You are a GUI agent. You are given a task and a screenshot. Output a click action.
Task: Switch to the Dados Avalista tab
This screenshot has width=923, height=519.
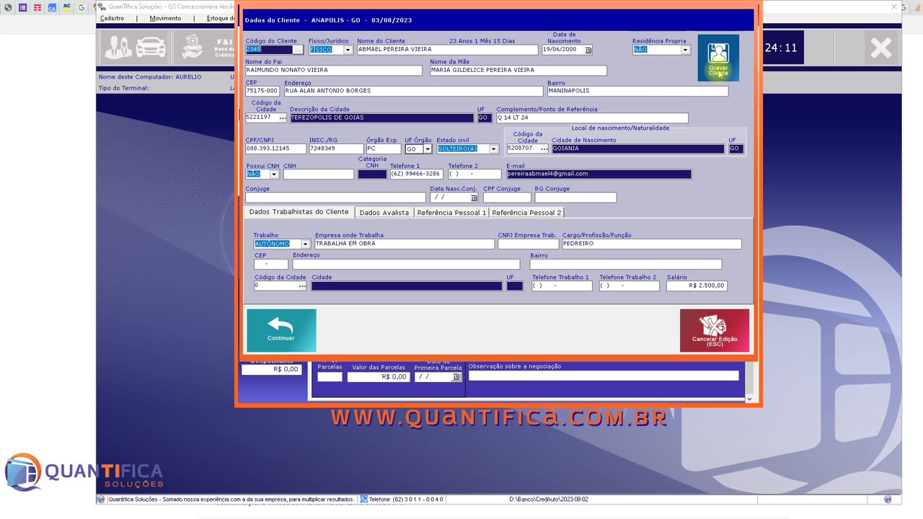point(384,213)
